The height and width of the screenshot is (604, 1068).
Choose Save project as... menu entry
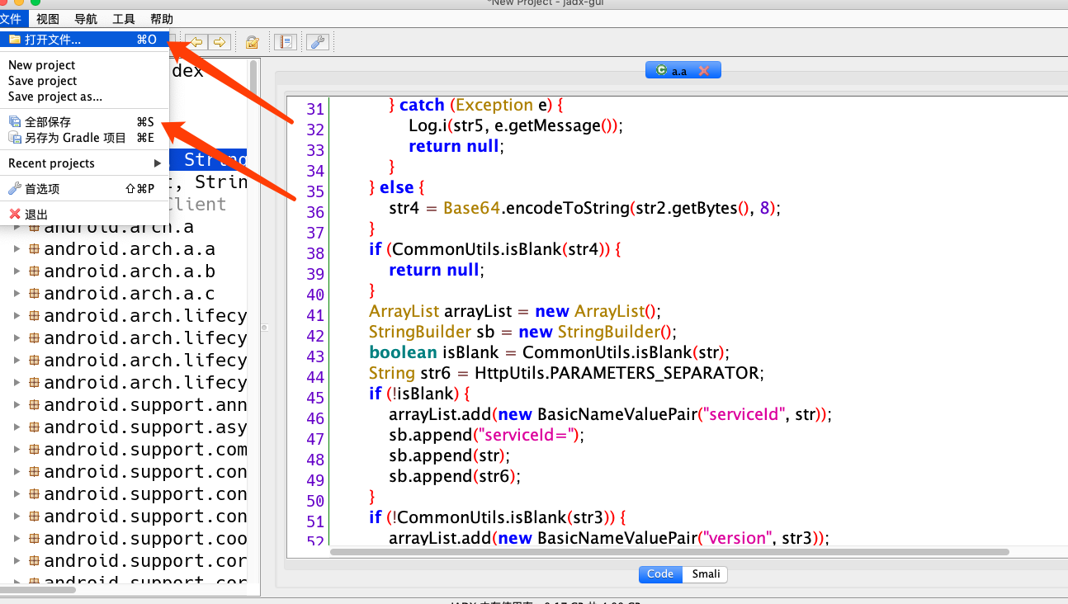[x=84, y=97]
